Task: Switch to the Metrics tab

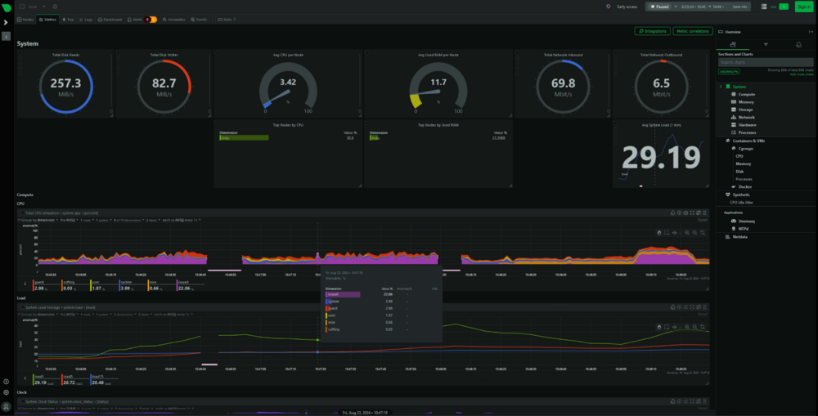Action: pos(47,20)
